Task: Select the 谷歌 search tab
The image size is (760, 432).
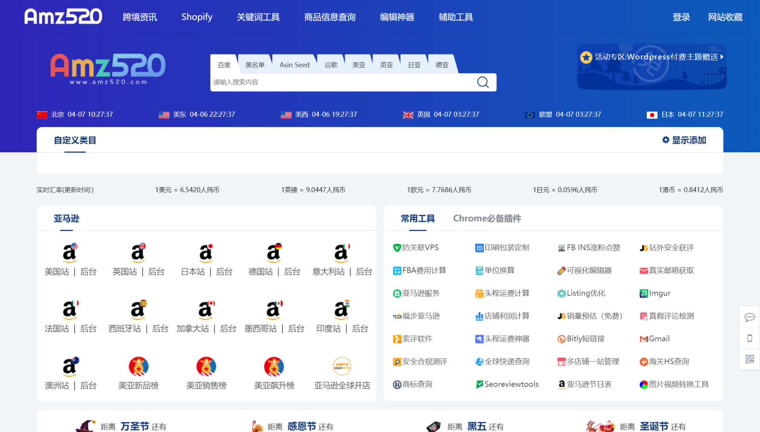Action: 331,64
